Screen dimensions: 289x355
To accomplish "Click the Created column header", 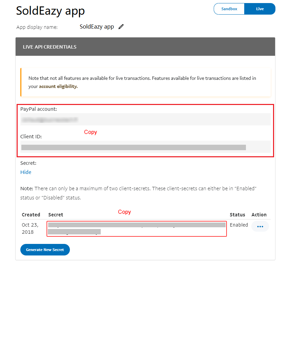I will point(31,215).
